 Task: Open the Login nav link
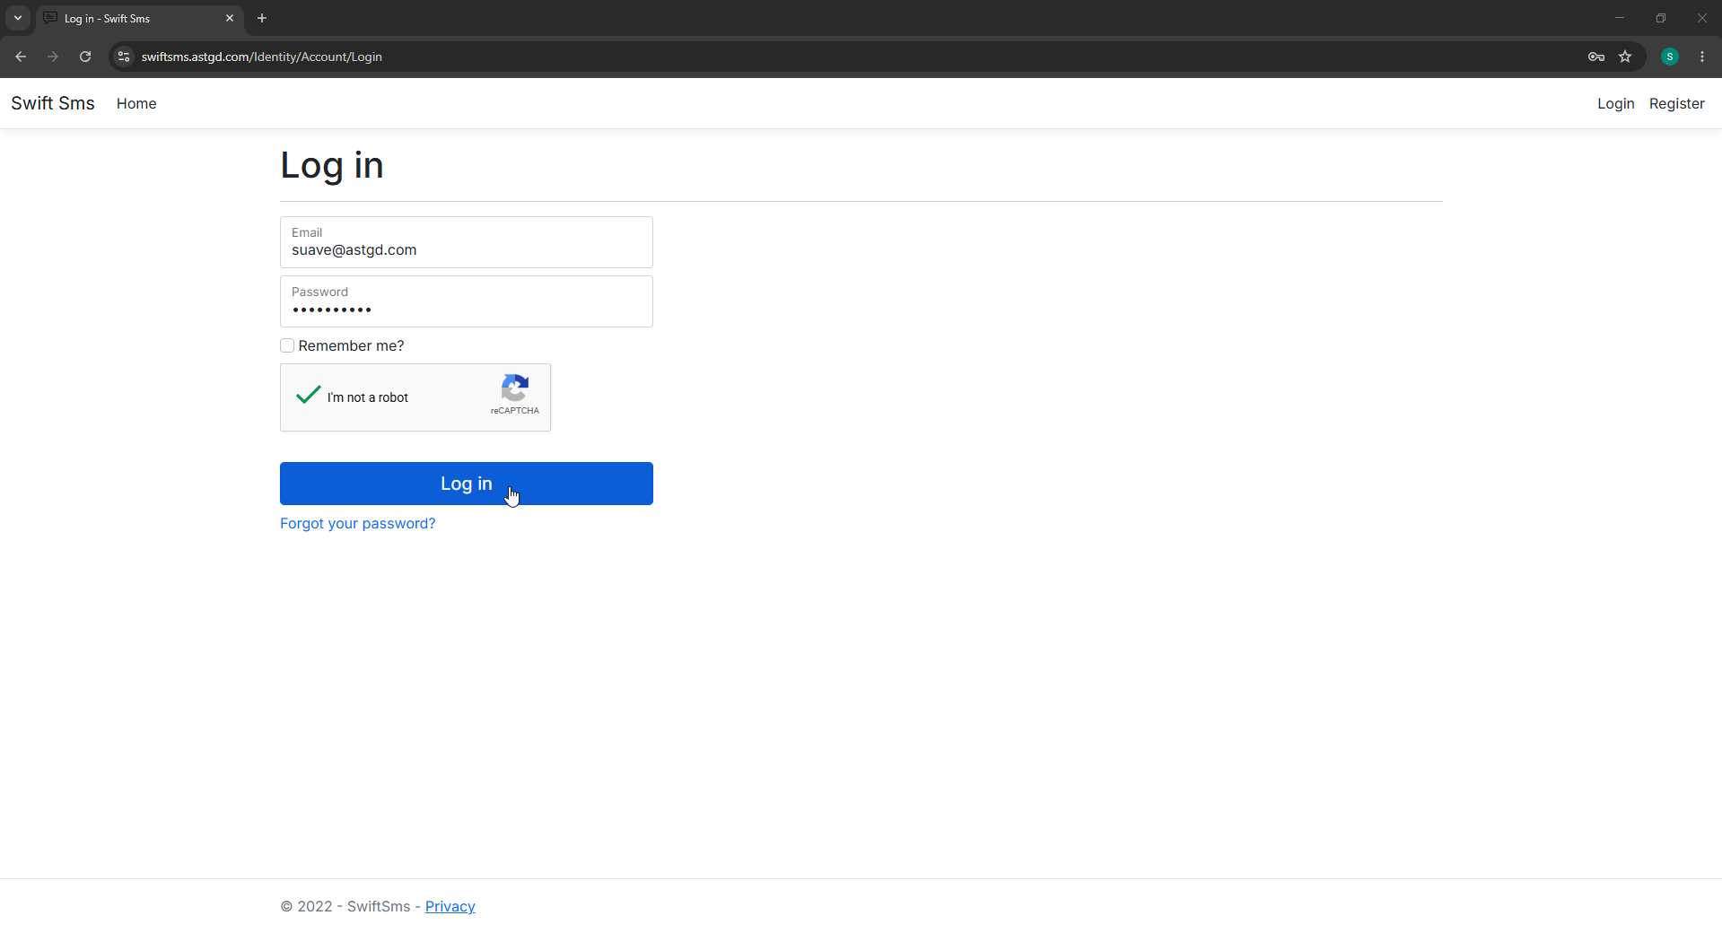1615,103
